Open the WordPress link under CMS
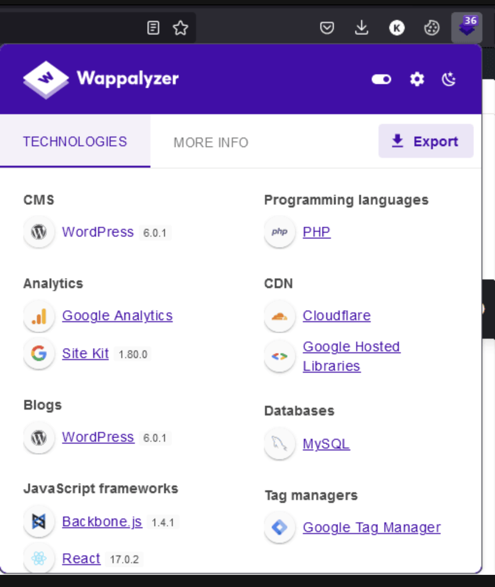 coord(98,232)
